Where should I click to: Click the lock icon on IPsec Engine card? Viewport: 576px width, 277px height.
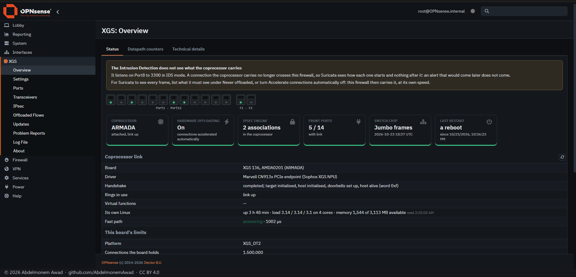pos(292,122)
